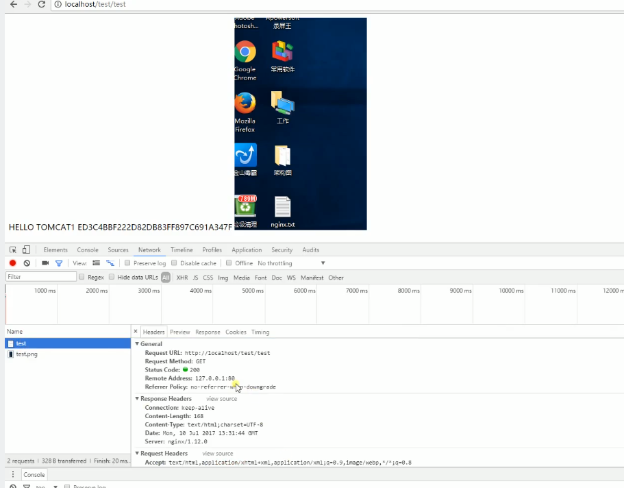Image resolution: width=624 pixels, height=488 pixels.
Task: Switch to the Preview detail tab
Action: [180, 332]
